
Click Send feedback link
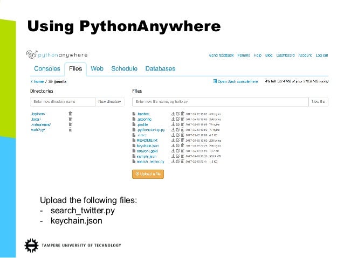(221, 55)
